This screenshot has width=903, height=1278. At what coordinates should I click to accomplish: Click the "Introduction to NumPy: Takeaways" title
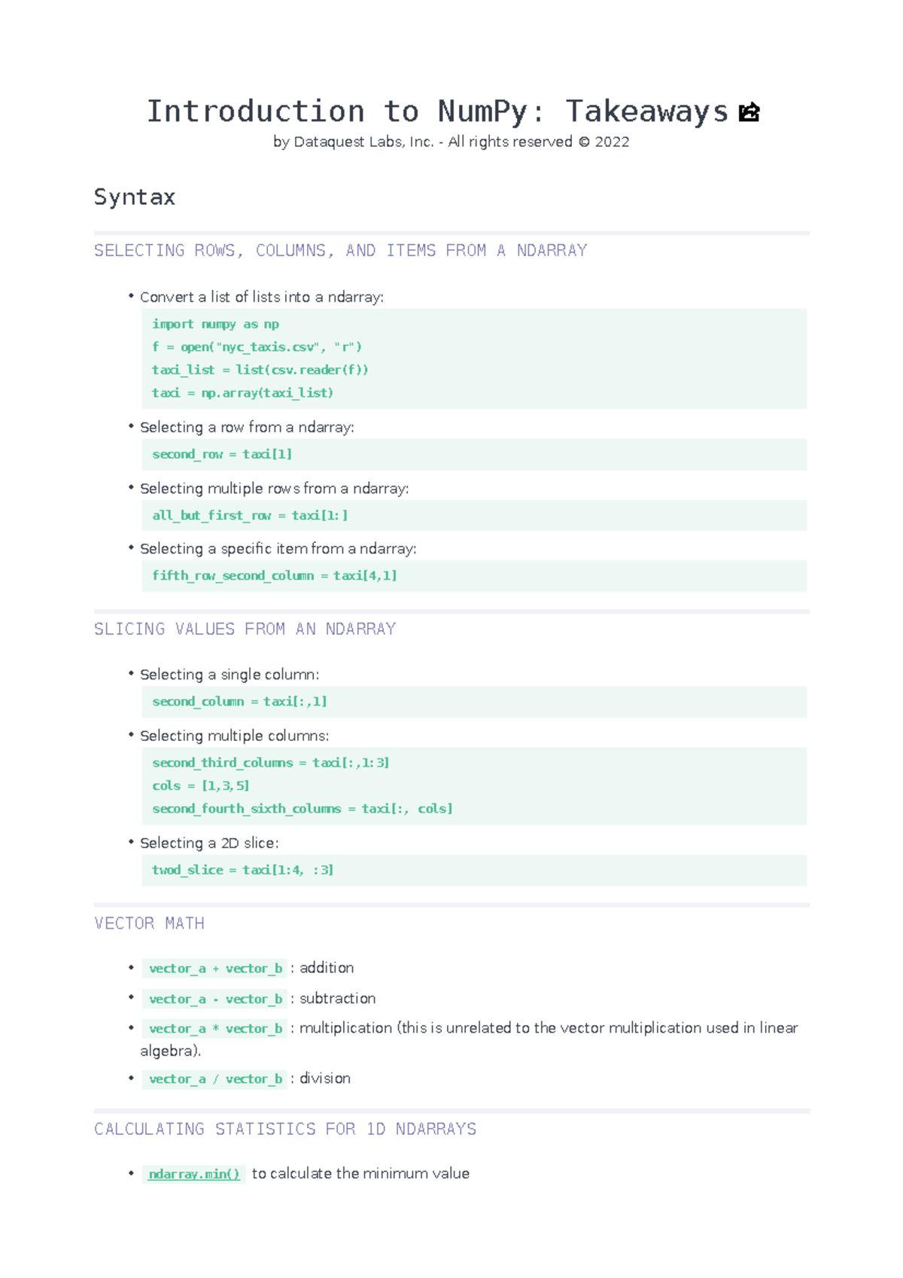436,111
